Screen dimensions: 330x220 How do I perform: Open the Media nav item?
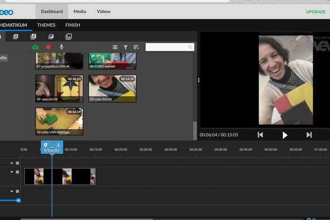click(x=80, y=11)
